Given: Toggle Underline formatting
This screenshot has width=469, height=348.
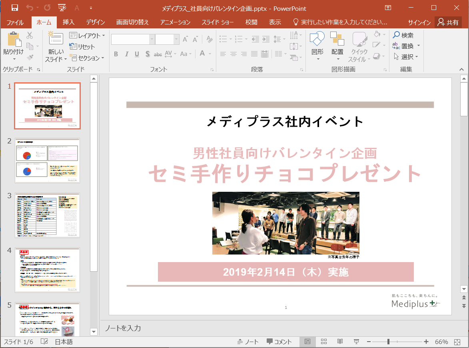Looking at the screenshot, I should pos(137,54).
